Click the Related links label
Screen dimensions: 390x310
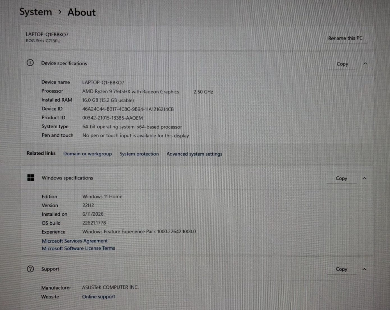coord(41,153)
